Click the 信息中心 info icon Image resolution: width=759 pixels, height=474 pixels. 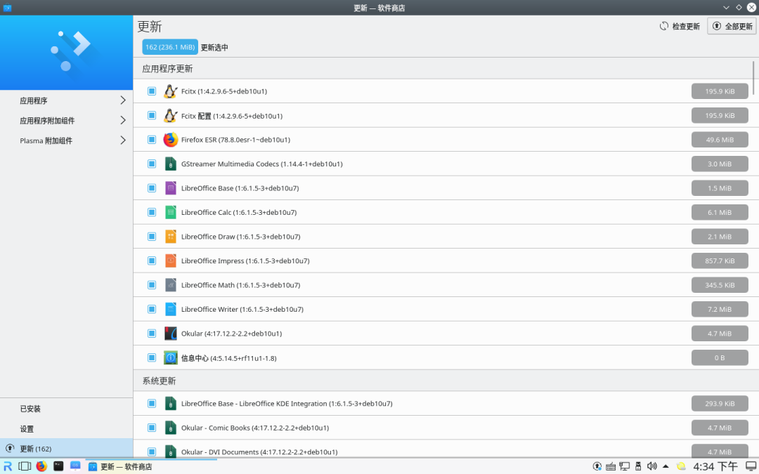click(x=170, y=358)
